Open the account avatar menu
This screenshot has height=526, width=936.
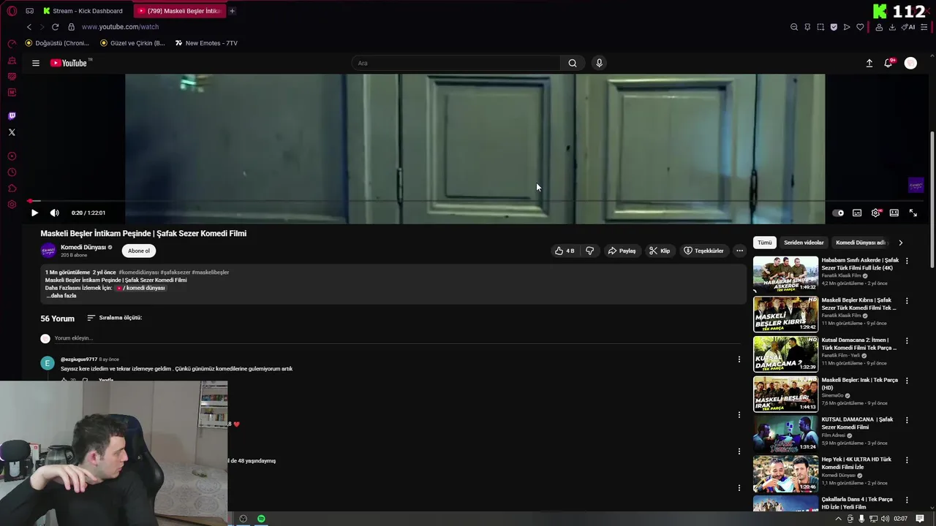pyautogui.click(x=910, y=63)
